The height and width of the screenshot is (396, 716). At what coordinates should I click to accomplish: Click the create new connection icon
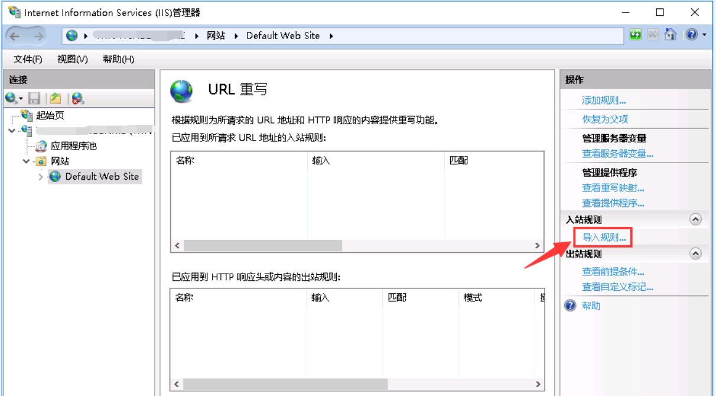[x=12, y=98]
